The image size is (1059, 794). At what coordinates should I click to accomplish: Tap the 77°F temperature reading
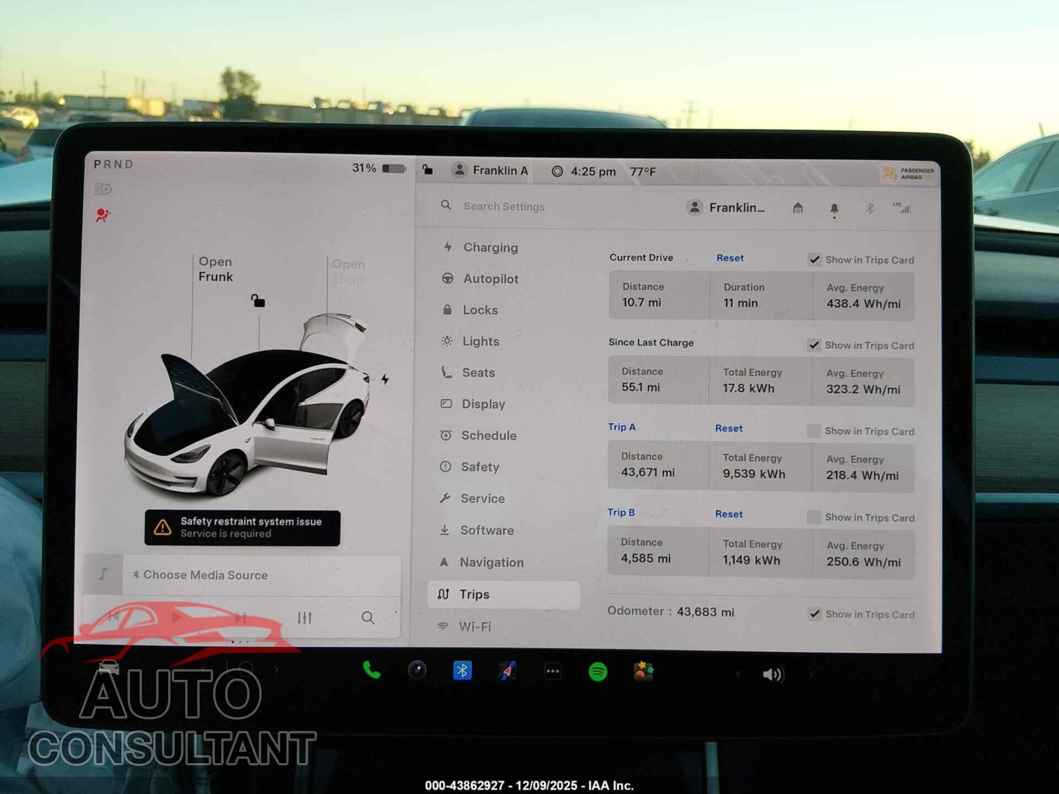643,171
